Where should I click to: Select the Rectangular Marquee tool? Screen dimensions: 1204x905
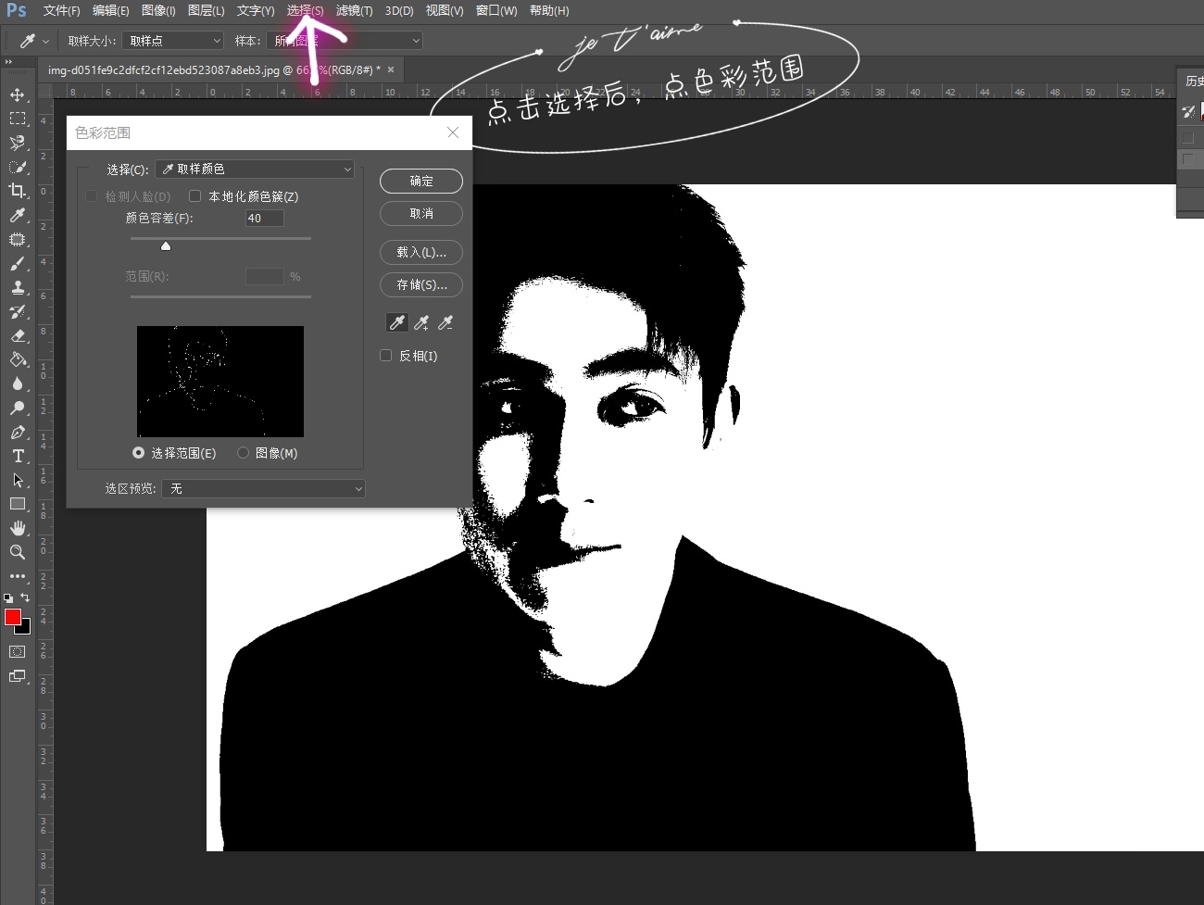[17, 119]
